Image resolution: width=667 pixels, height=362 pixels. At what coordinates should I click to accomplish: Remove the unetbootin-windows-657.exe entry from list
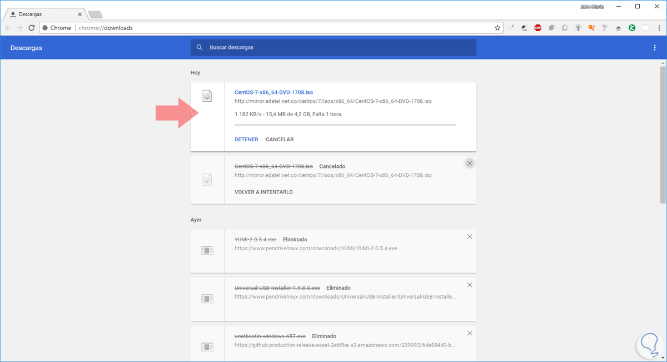click(470, 333)
